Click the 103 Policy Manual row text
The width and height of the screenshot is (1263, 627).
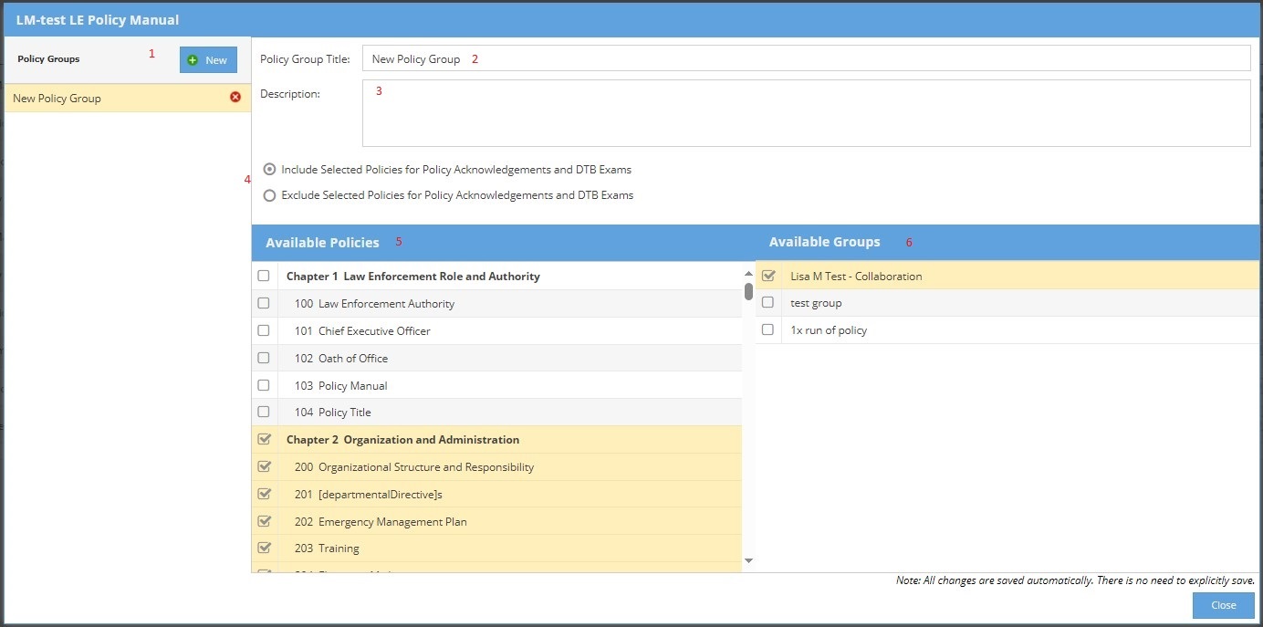[x=341, y=385]
